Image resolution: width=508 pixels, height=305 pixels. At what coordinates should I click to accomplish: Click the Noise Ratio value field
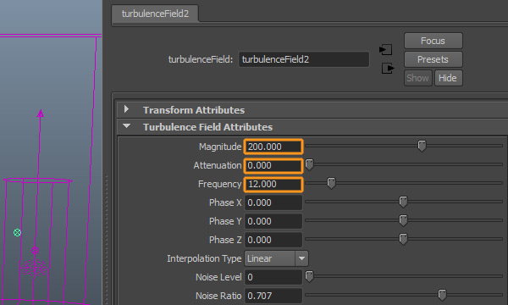273,296
